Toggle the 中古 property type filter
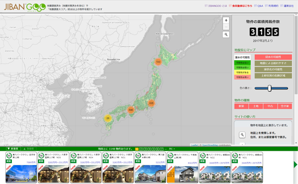 [270, 106]
